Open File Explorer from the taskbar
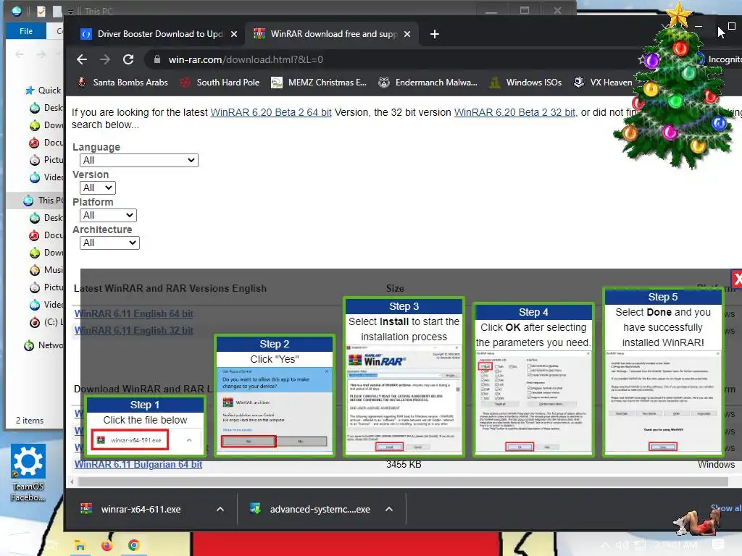 pyautogui.click(x=80, y=546)
